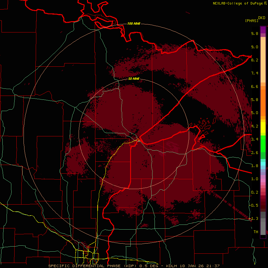
Task: Click the 50 NMI range ring label
Action: 134,79
